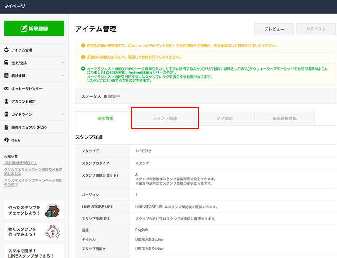Click the book icon for 販売マニュアル (PDF)
The image size is (337, 258).
click(x=6, y=127)
